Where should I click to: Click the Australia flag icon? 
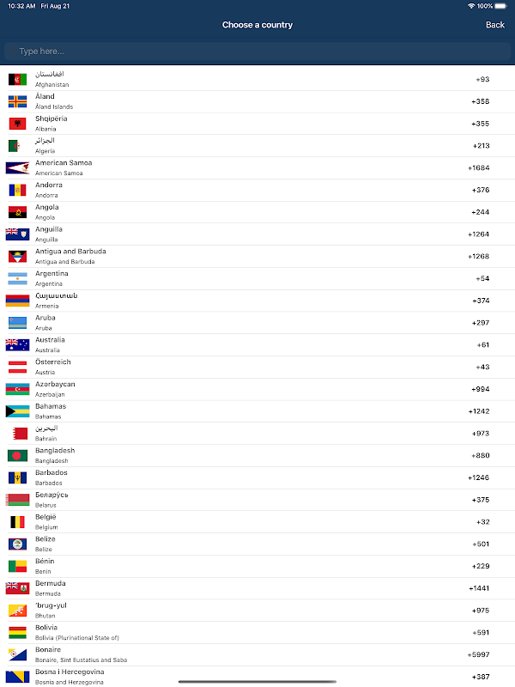[18, 345]
